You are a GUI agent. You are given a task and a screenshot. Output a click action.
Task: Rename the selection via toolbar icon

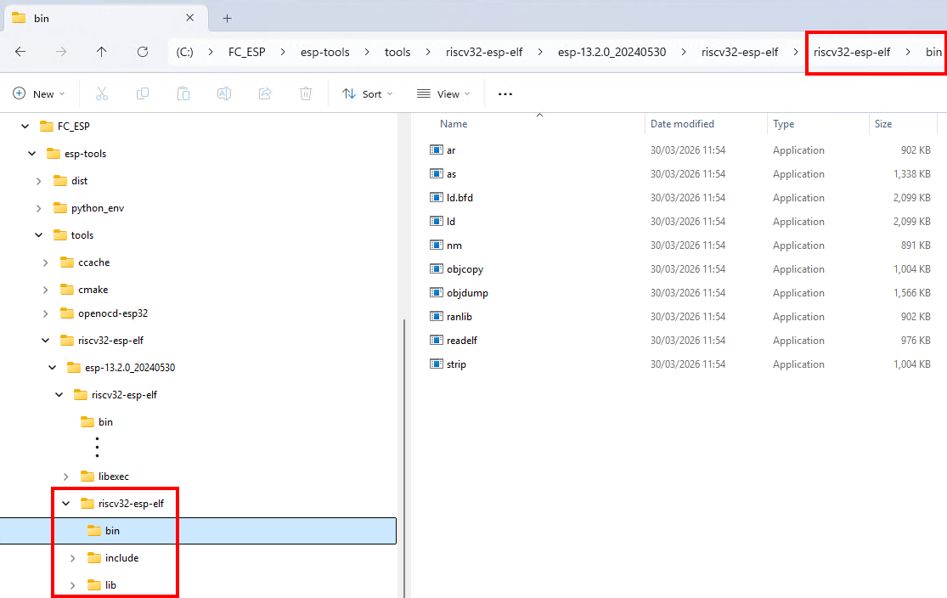[223, 93]
